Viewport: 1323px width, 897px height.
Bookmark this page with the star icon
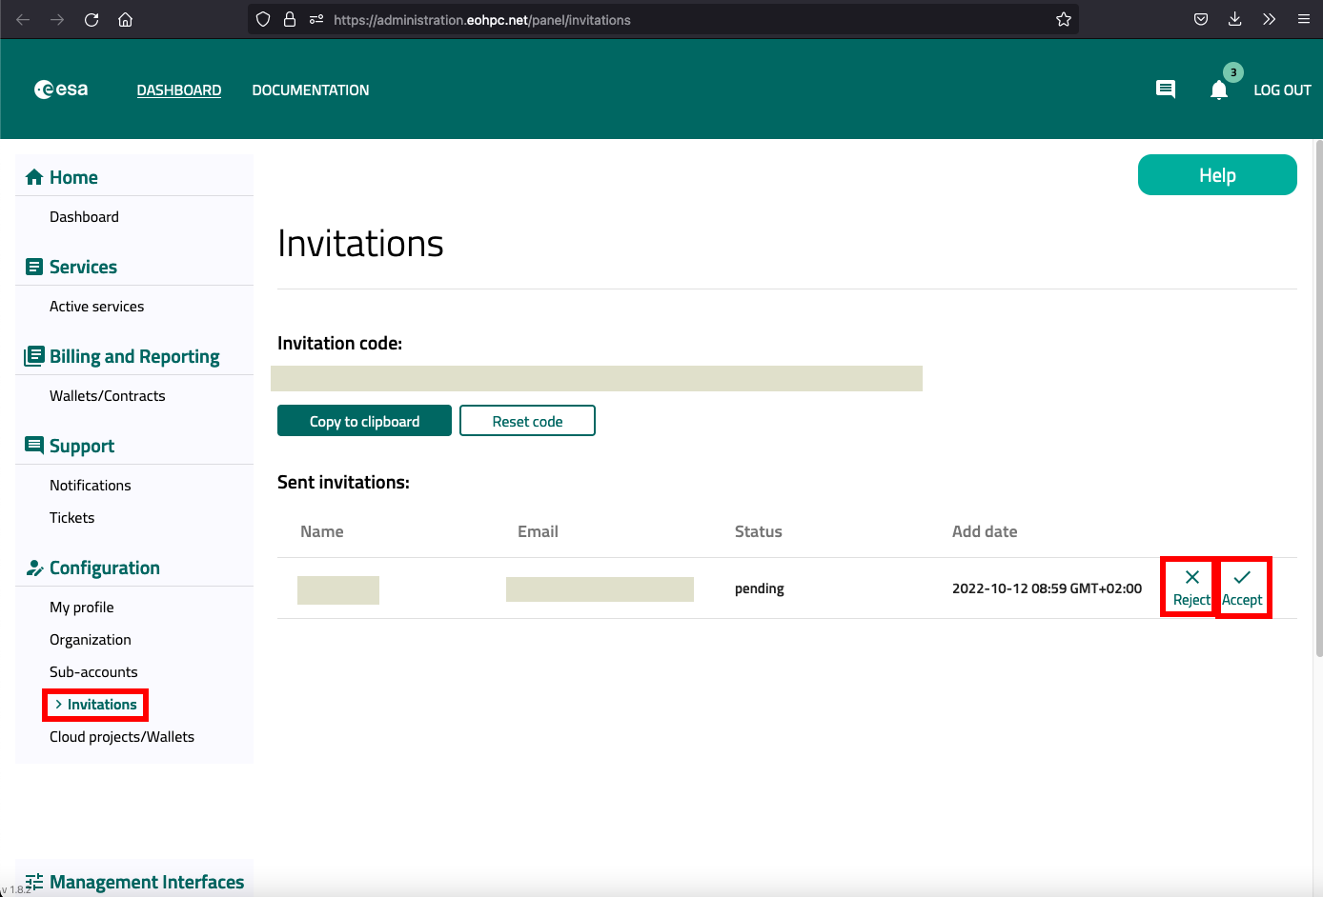tap(1064, 19)
